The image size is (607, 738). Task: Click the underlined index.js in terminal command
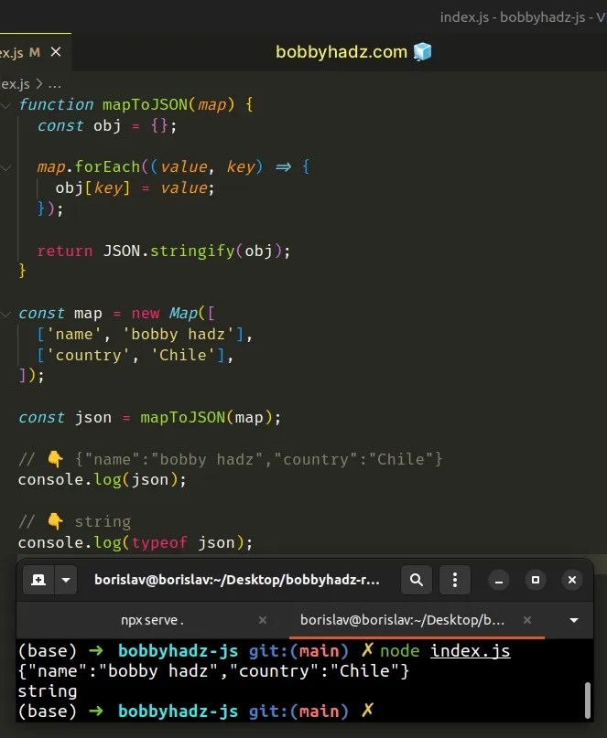470,651
